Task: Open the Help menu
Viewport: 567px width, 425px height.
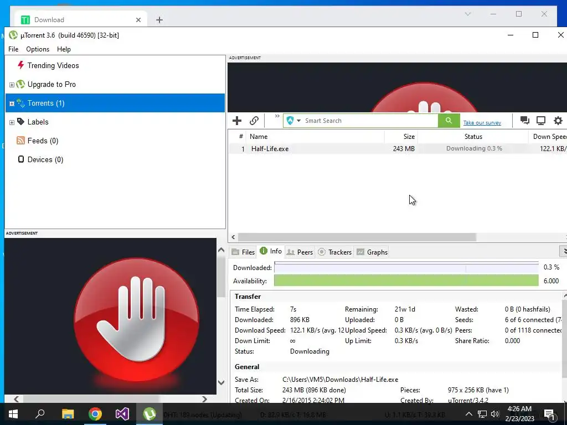Action: click(64, 49)
